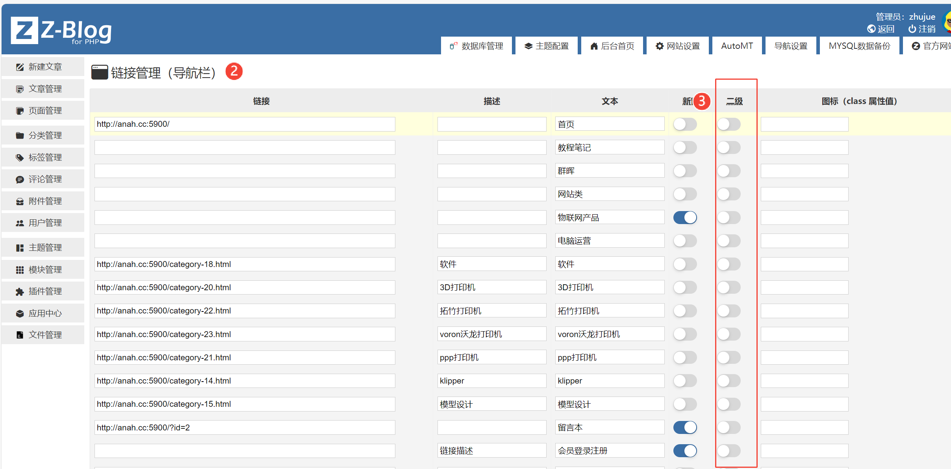The height and width of the screenshot is (469, 951).
Task: Click the empty link field for 群晖 row
Action: coord(245,171)
